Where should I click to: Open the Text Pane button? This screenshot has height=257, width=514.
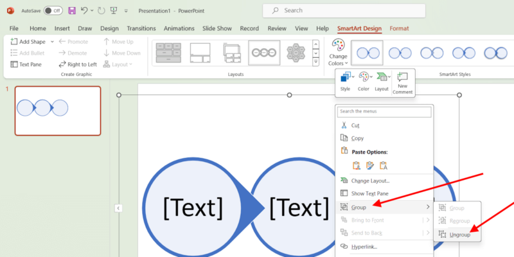click(x=27, y=64)
